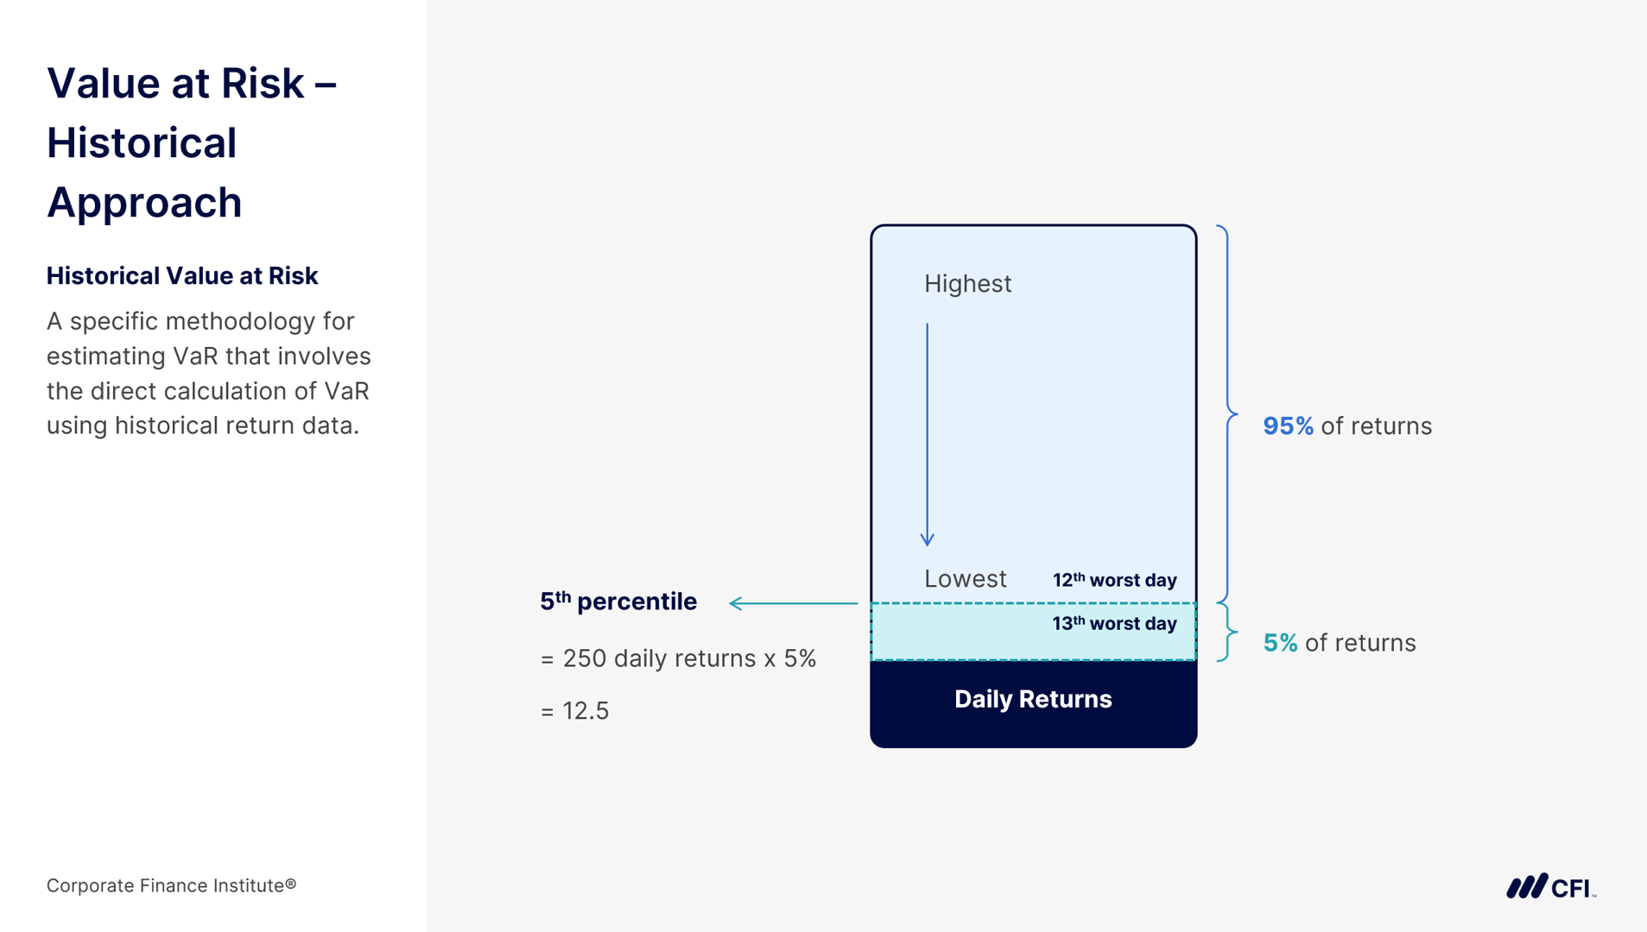This screenshot has height=932, width=1647.
Task: Click the teal arrow pointing to 5th percentile
Action: [x=793, y=603]
